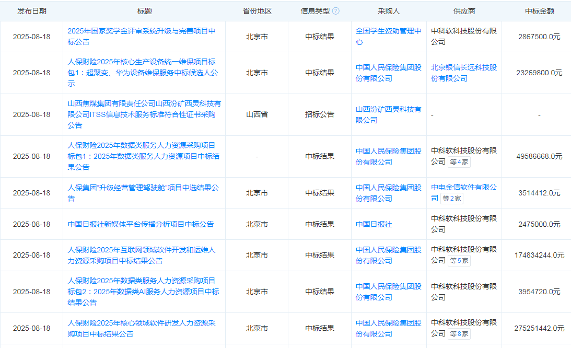Click the 招标公告 info type cell
Viewport: 571px width, 348px height.
pyautogui.click(x=319, y=114)
